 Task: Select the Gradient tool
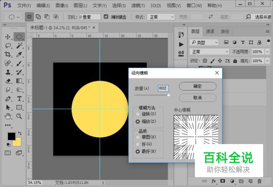[19, 81]
